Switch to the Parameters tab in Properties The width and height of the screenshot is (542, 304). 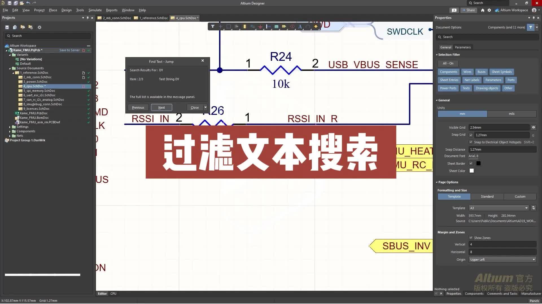[x=463, y=47]
